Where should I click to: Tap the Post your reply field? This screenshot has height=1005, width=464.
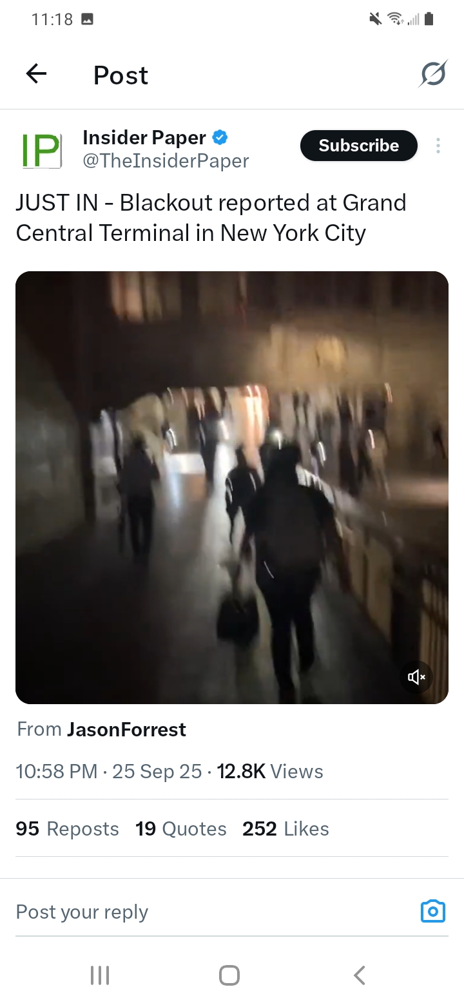click(x=213, y=912)
